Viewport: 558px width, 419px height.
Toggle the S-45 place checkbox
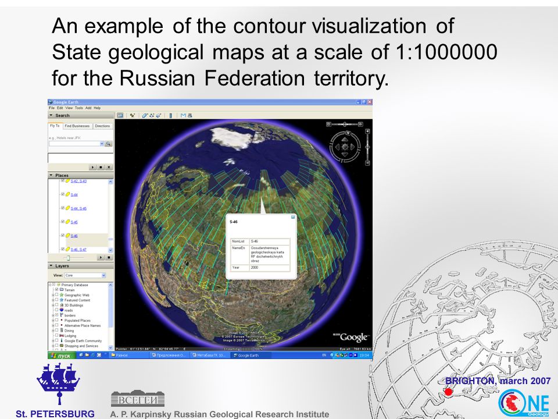(63, 222)
